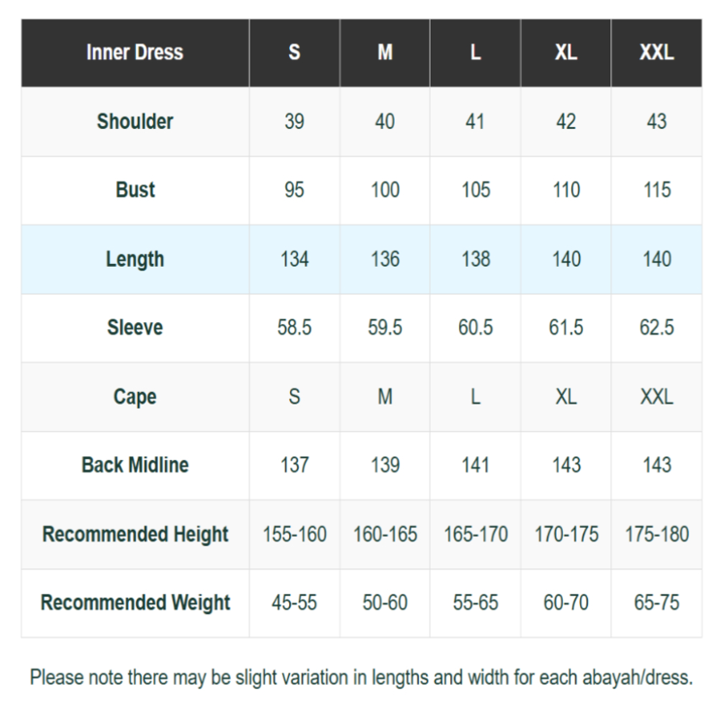The height and width of the screenshot is (716, 716).
Task: Click the Inner Dress column header
Action: tap(134, 53)
